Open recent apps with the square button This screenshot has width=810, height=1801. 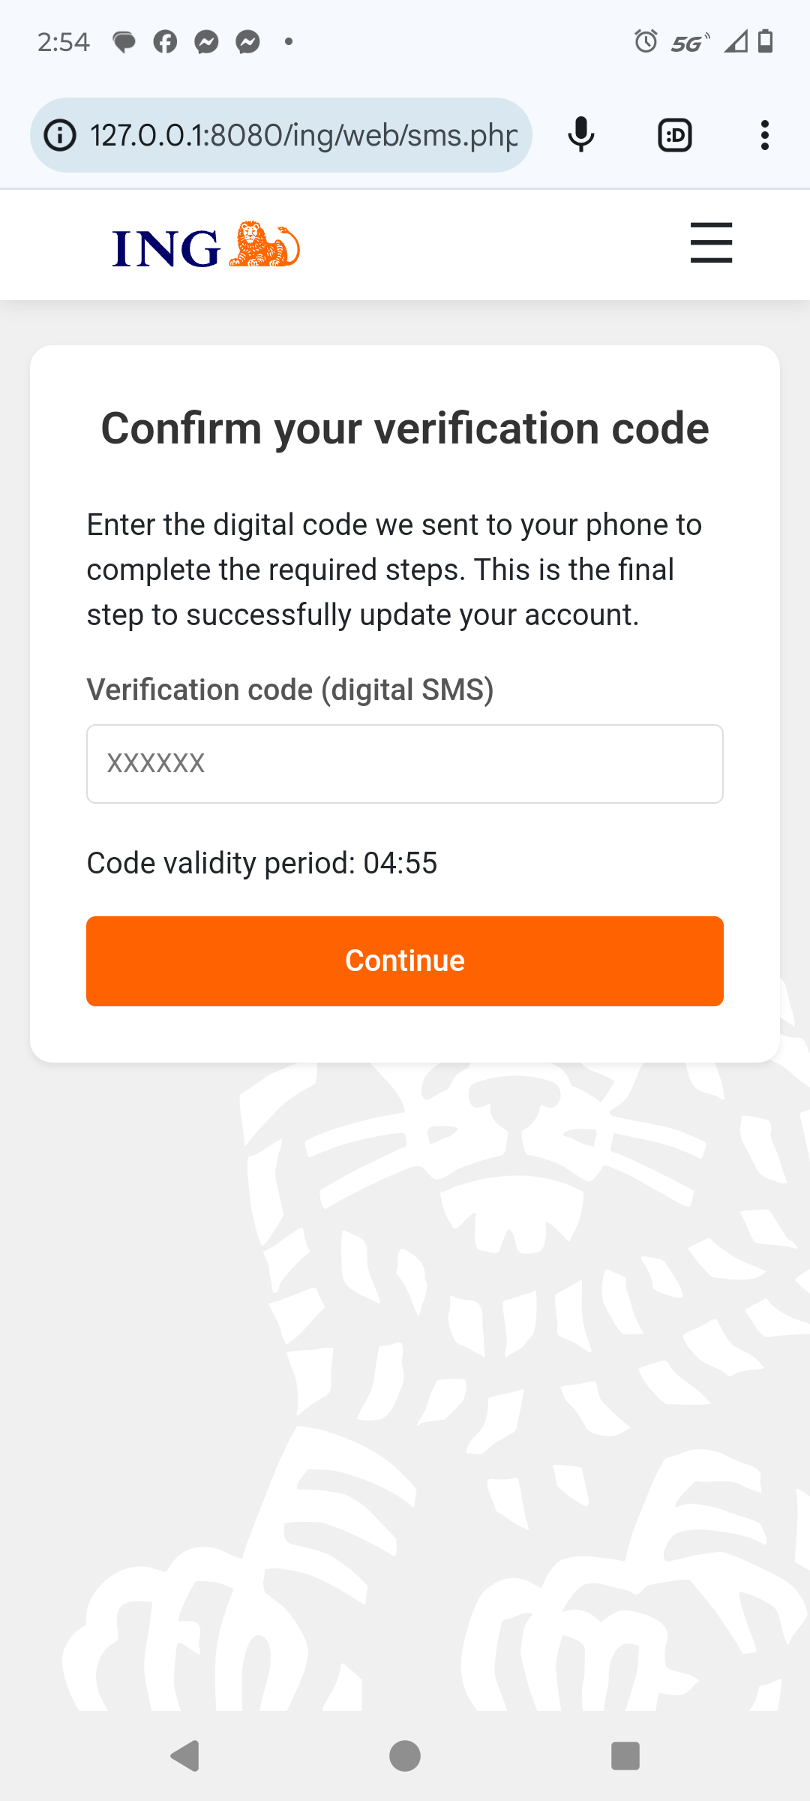click(625, 1755)
